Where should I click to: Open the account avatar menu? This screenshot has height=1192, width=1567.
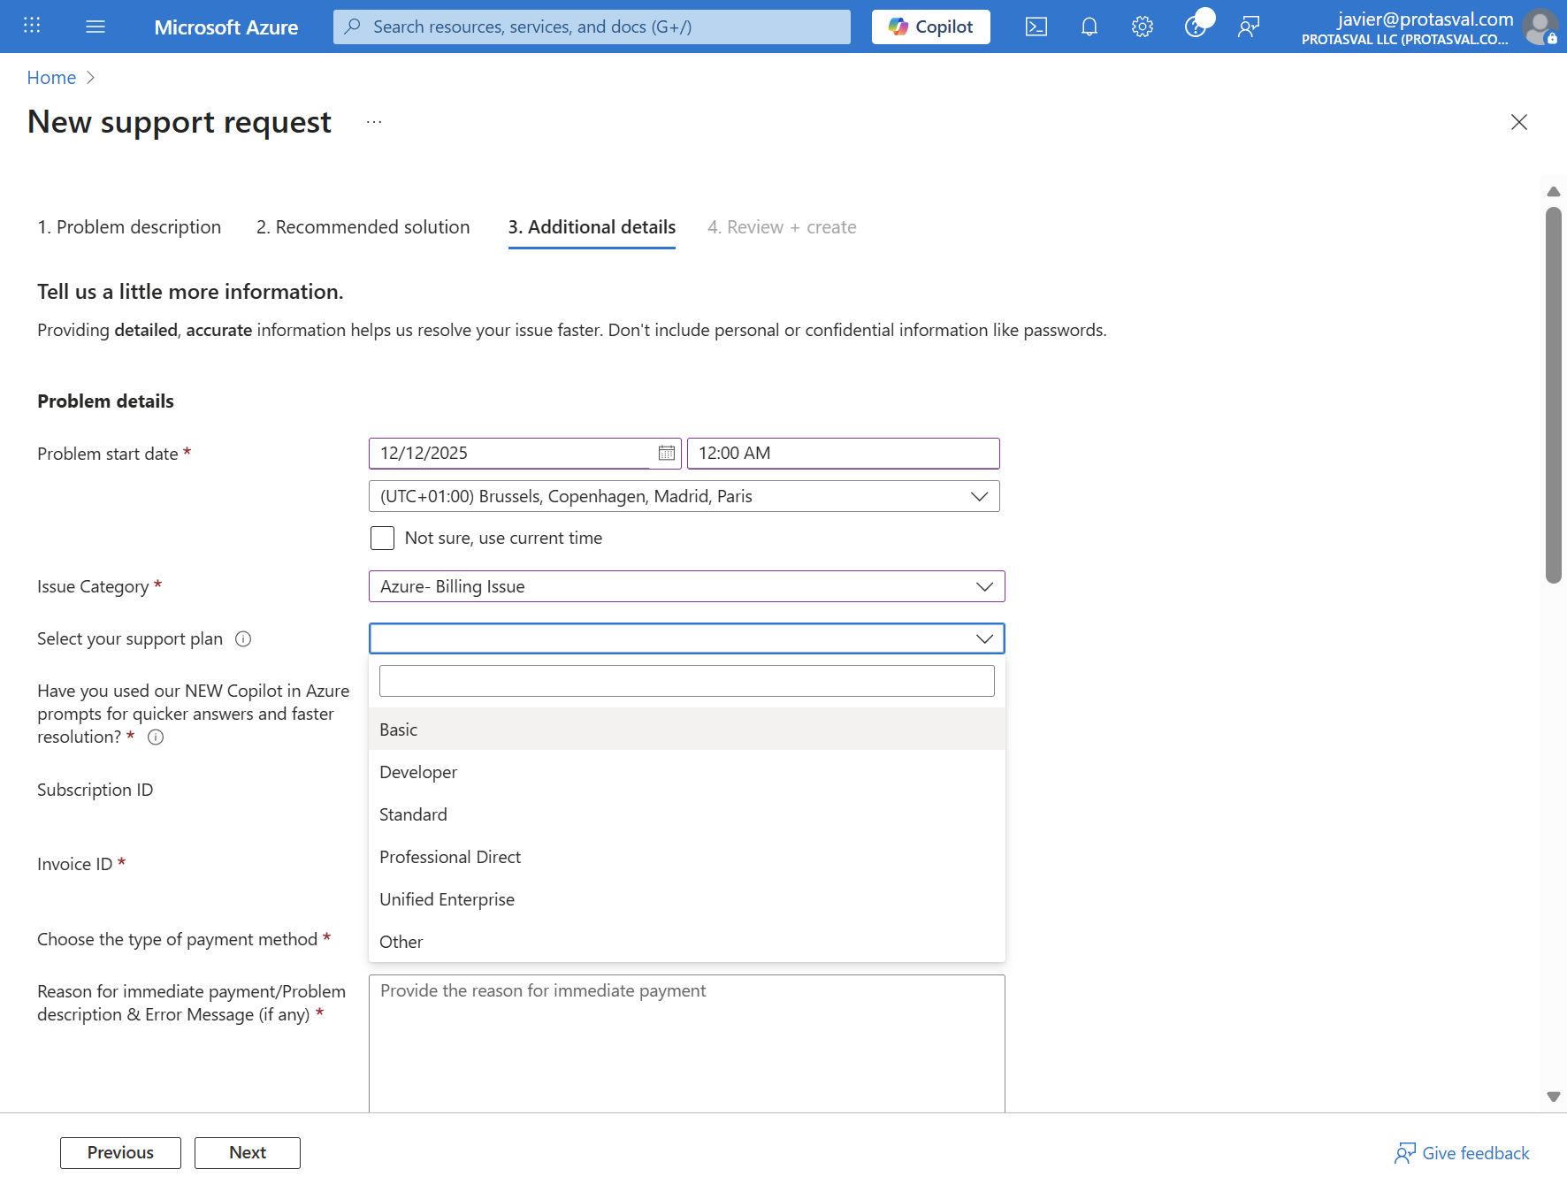pyautogui.click(x=1540, y=27)
